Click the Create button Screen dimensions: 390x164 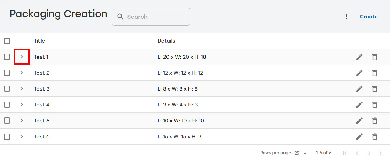pyautogui.click(x=369, y=17)
